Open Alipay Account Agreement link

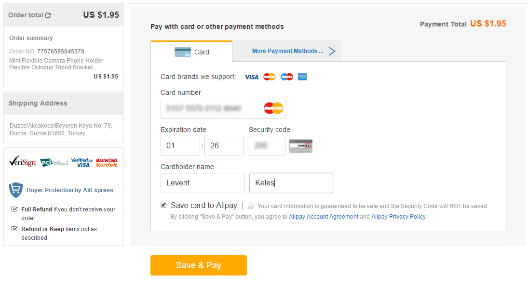(324, 217)
